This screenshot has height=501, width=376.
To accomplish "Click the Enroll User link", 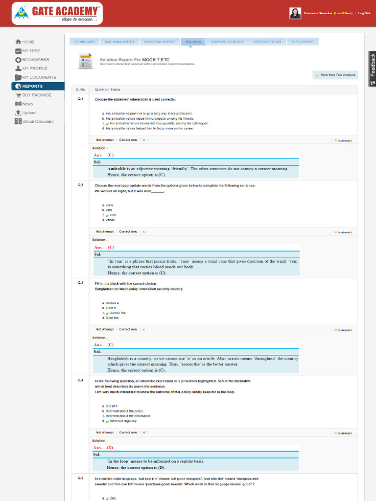I will [x=343, y=13].
